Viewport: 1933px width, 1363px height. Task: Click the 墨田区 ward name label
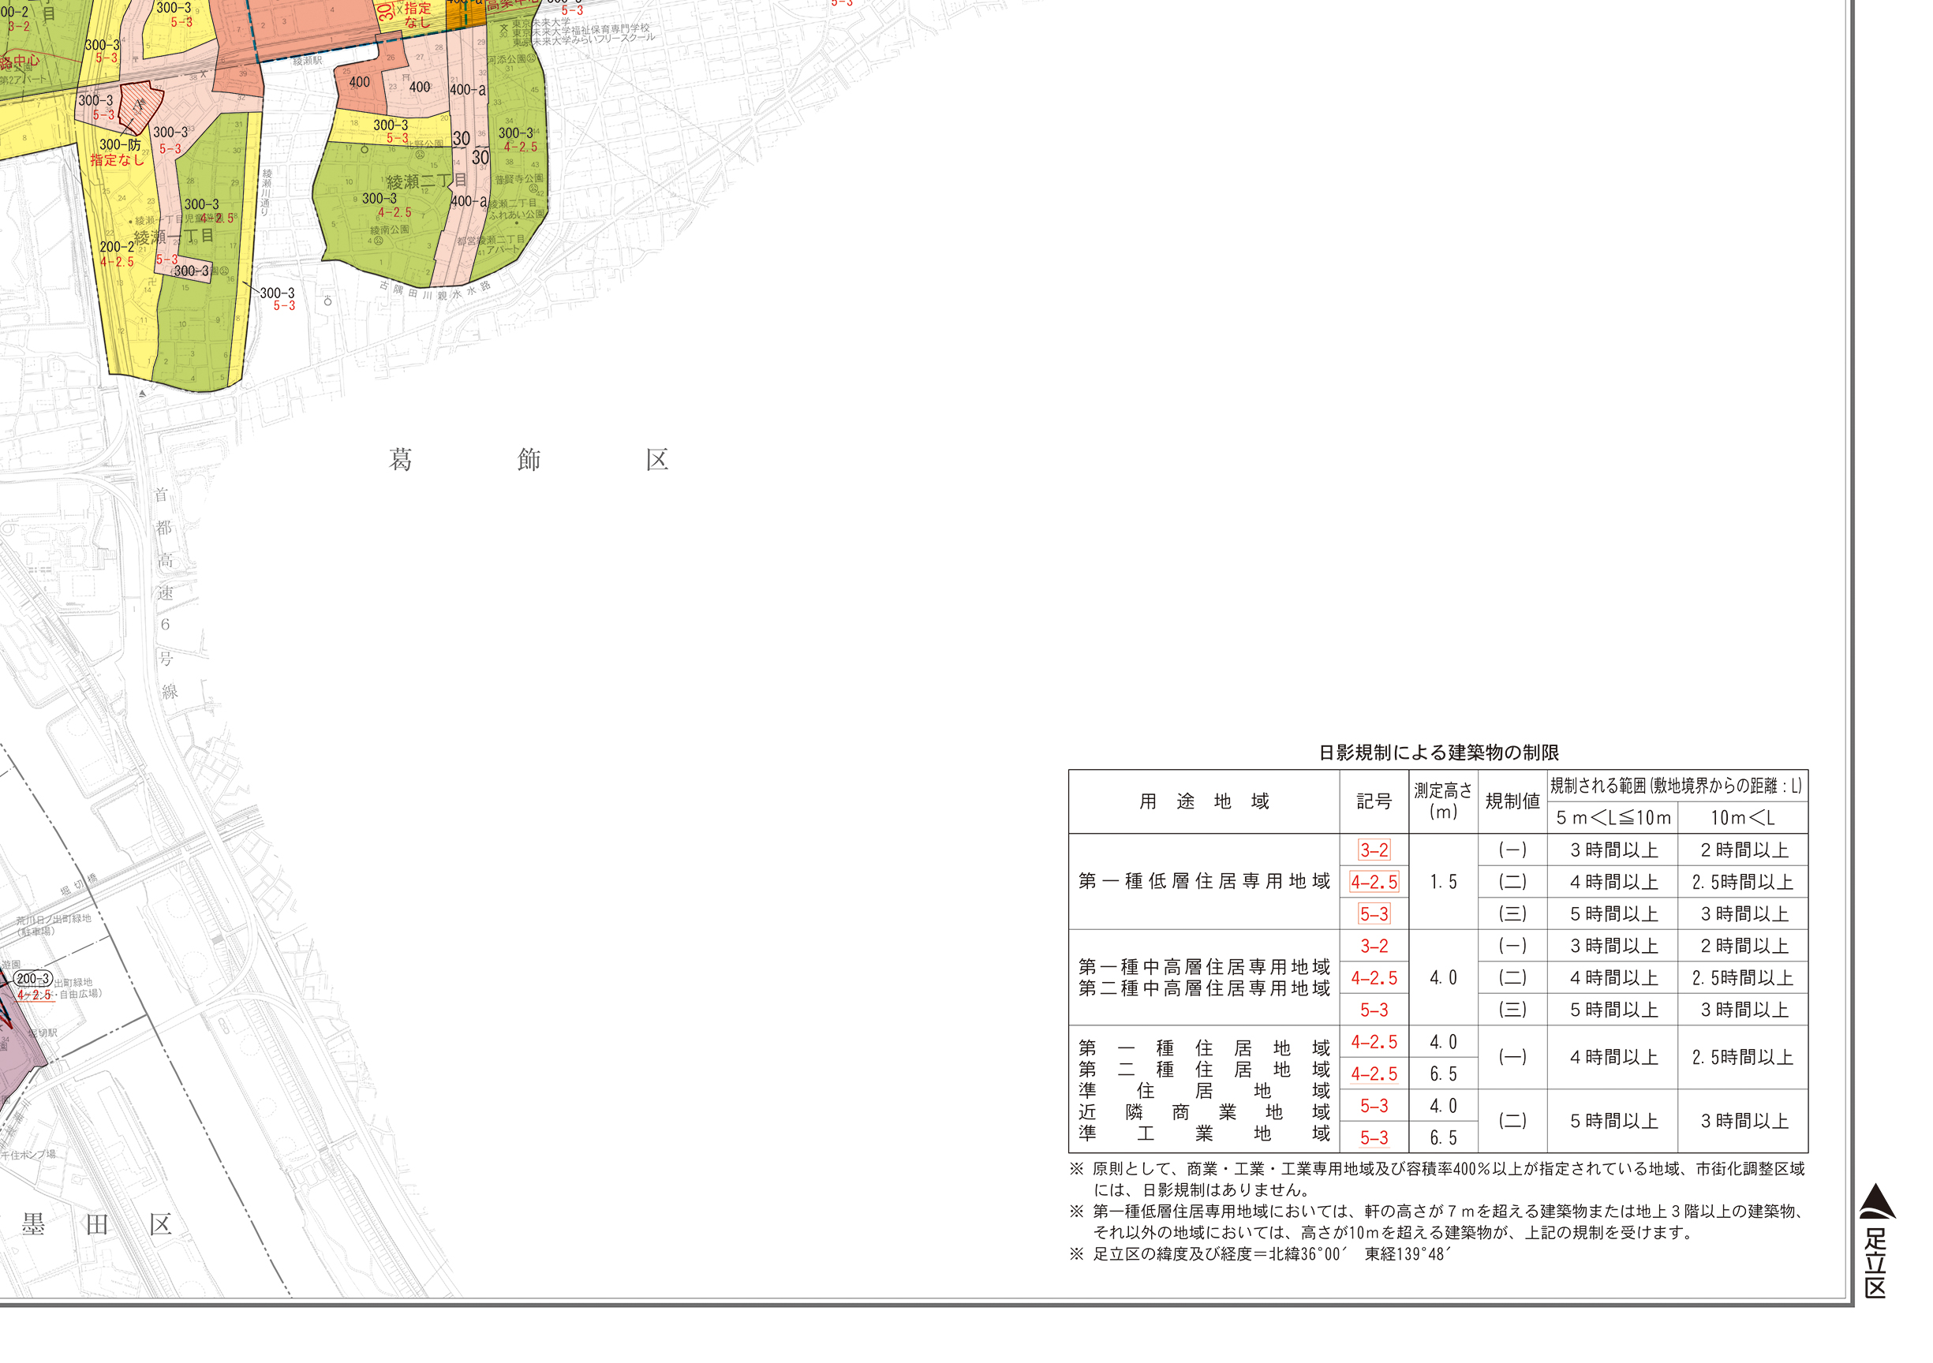(97, 1225)
